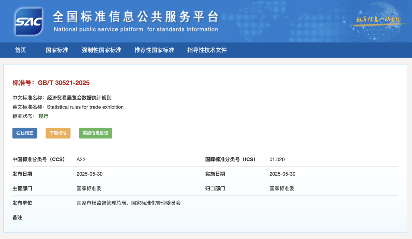This screenshot has width=412, height=239.
Task: Open the 首页 menu item
Action: point(20,50)
